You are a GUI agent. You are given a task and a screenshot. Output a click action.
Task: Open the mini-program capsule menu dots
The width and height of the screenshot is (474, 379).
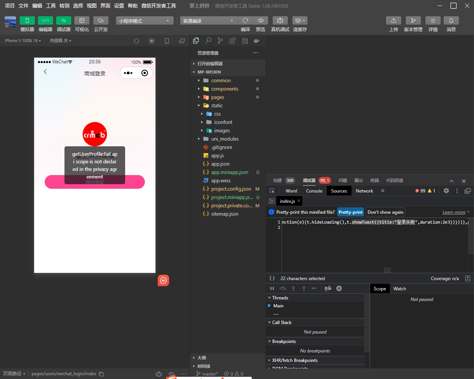tap(129, 73)
